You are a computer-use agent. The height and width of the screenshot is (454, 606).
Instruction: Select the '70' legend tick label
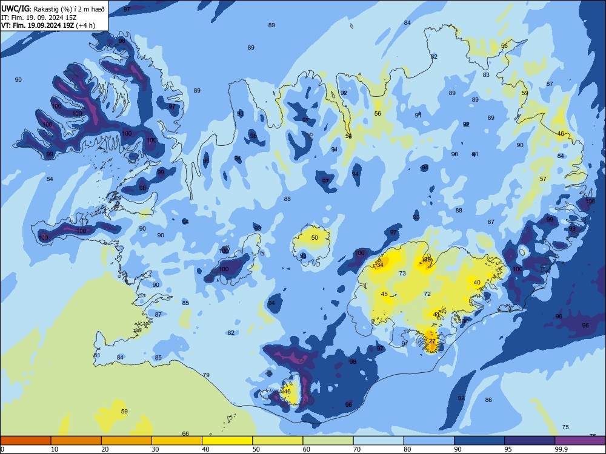tap(357, 449)
